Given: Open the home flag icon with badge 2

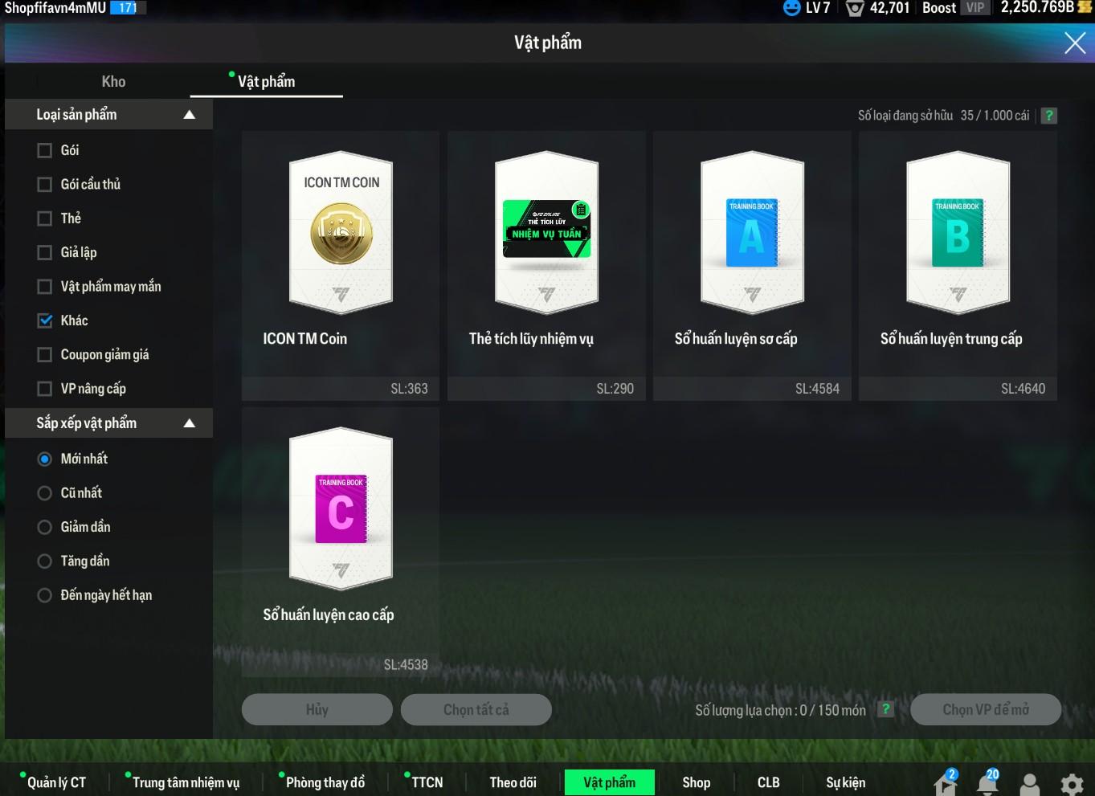Looking at the screenshot, I should 946,783.
